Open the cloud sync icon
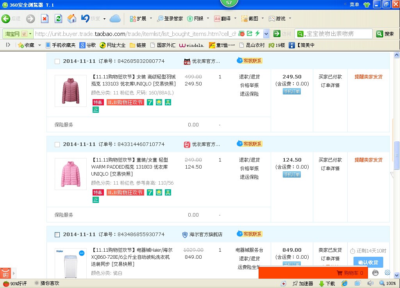400x288 pixels. 115,19
